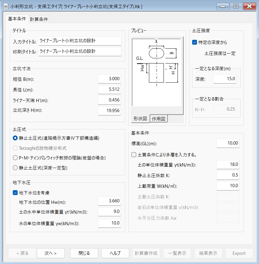Open help with ヘルプ button
Viewport: 259px width, 264px height.
[x=115, y=253]
